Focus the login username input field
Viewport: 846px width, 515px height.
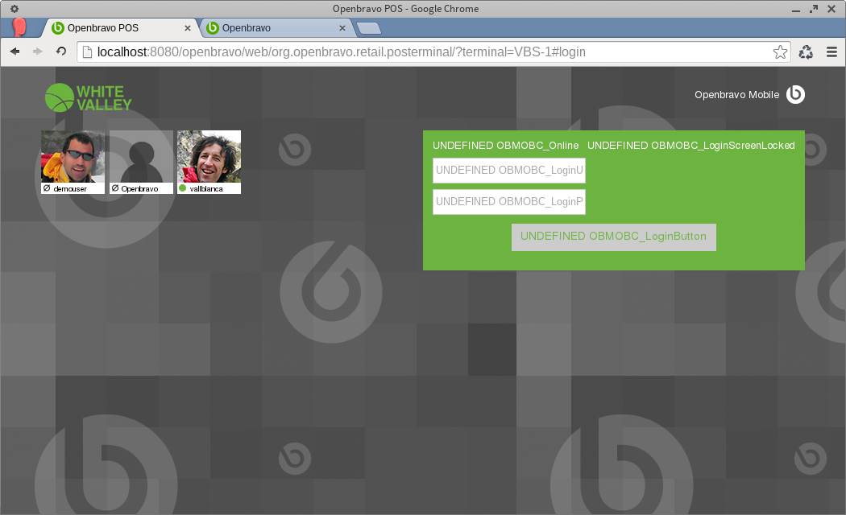509,171
